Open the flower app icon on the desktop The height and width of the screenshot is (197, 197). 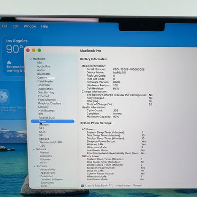pos(4,97)
